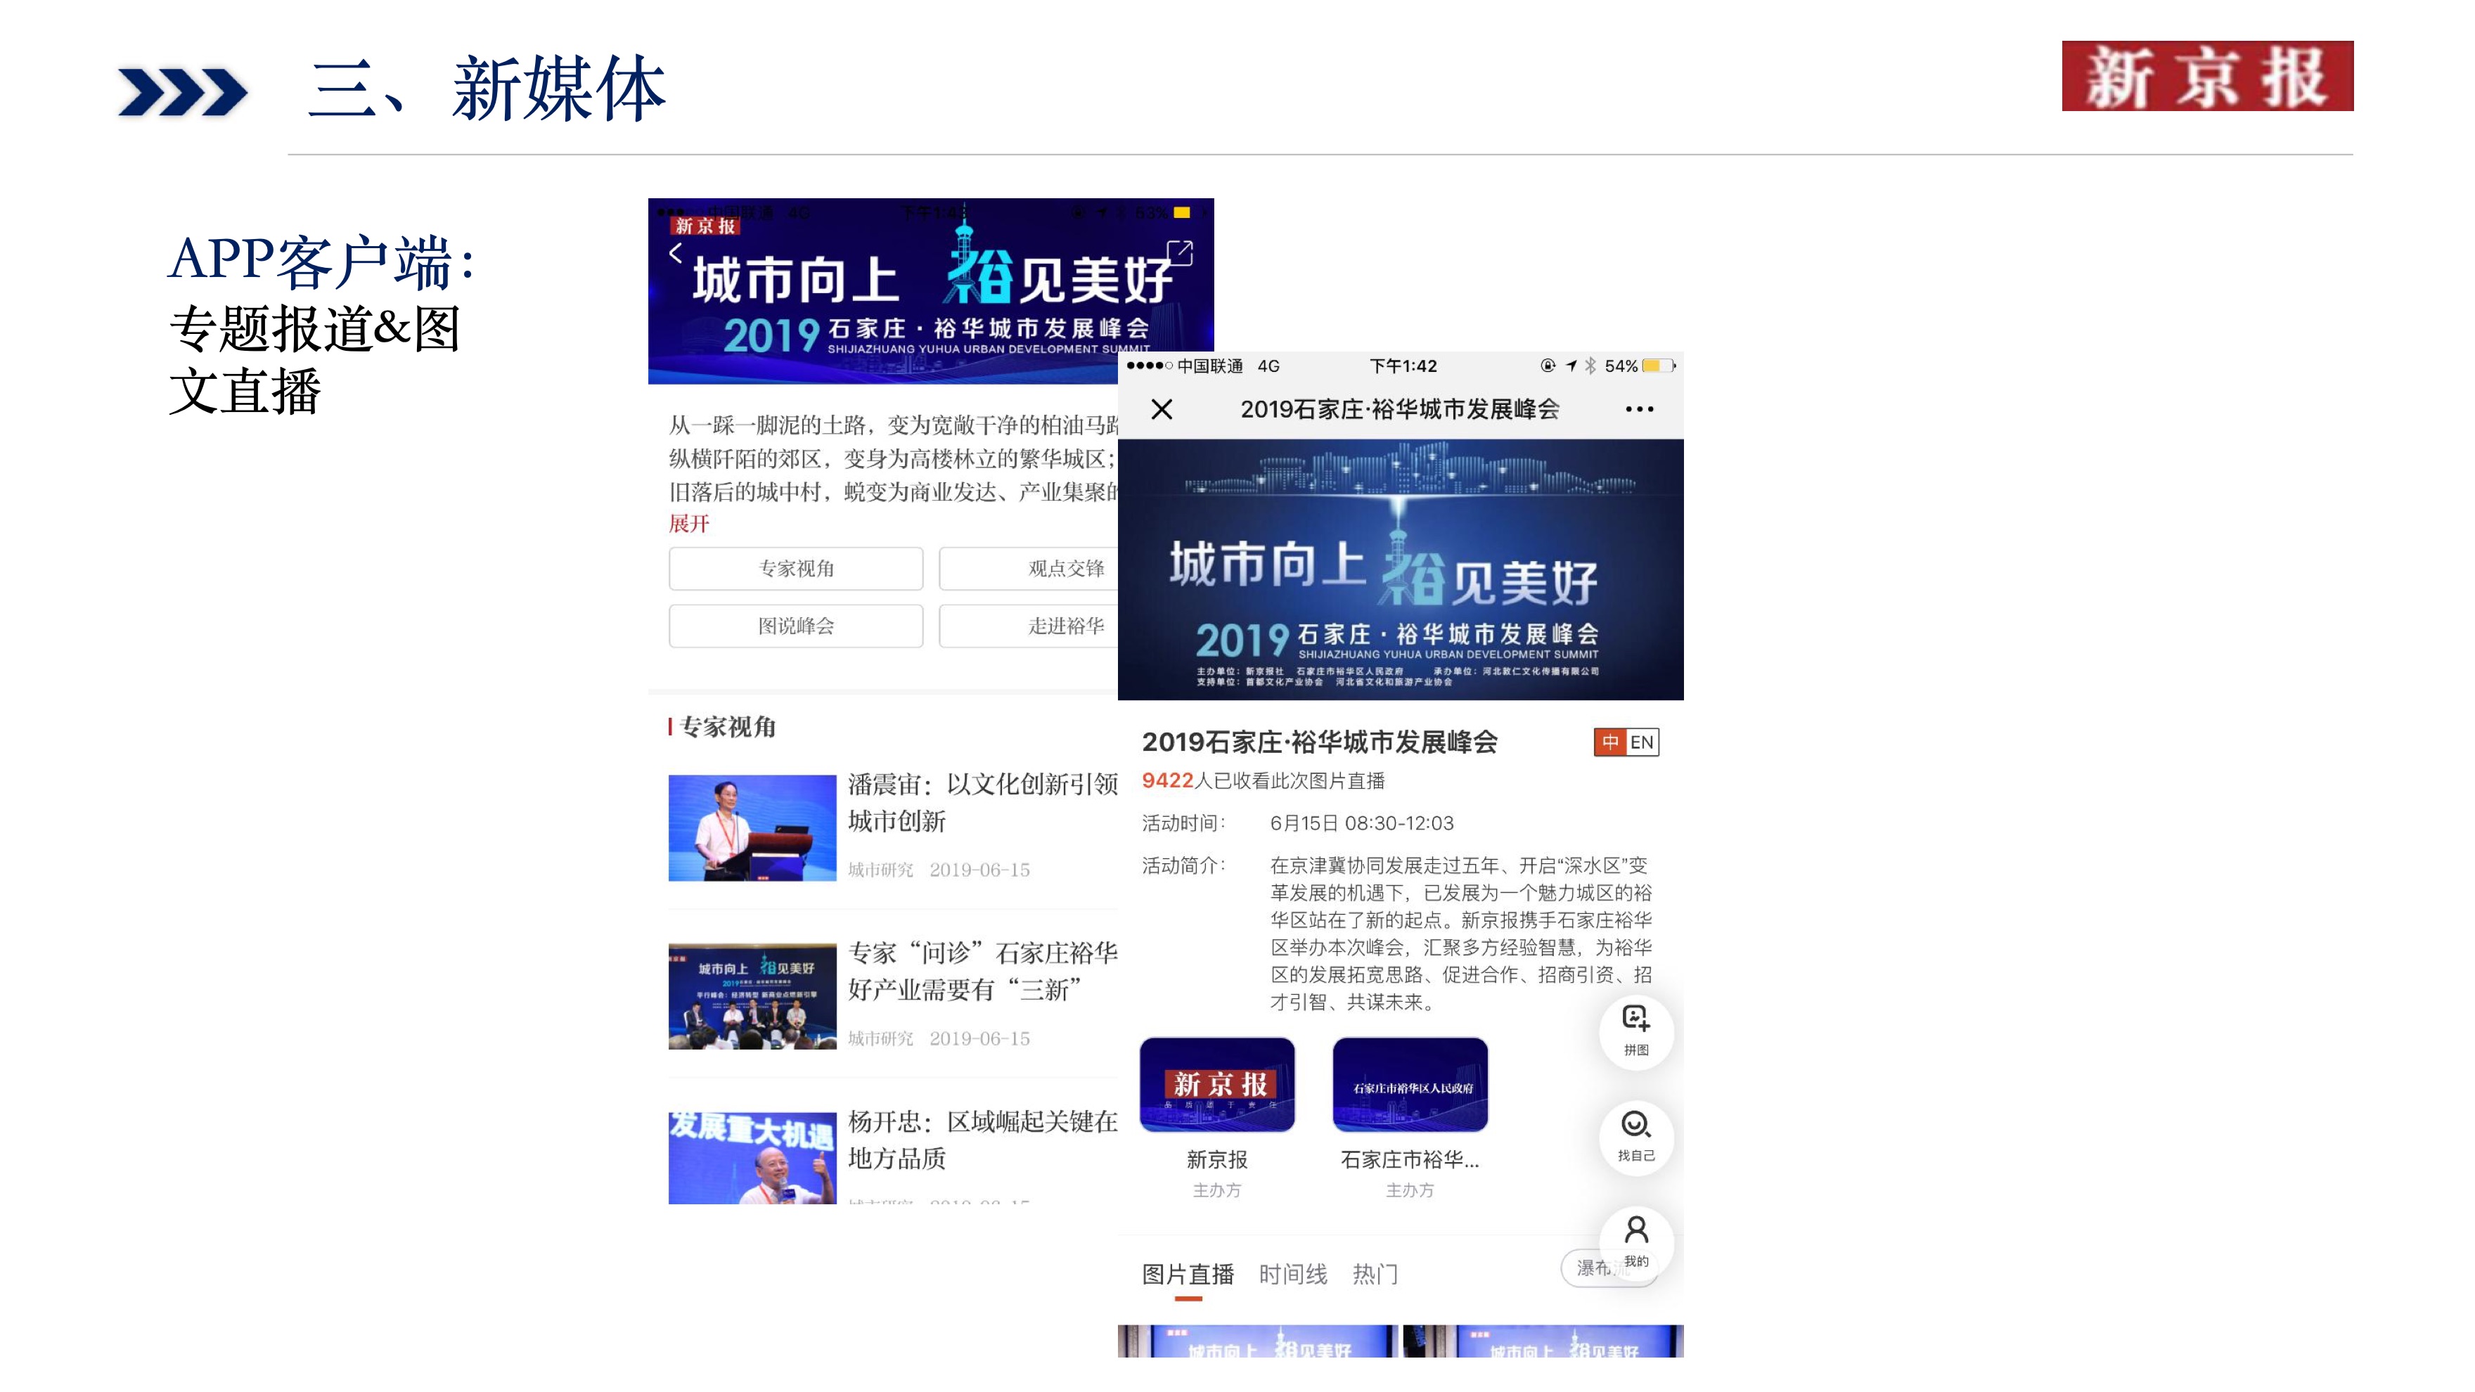This screenshot has width=2475, height=1392.
Task: Select 中 Chinese language option
Action: (x=1610, y=742)
